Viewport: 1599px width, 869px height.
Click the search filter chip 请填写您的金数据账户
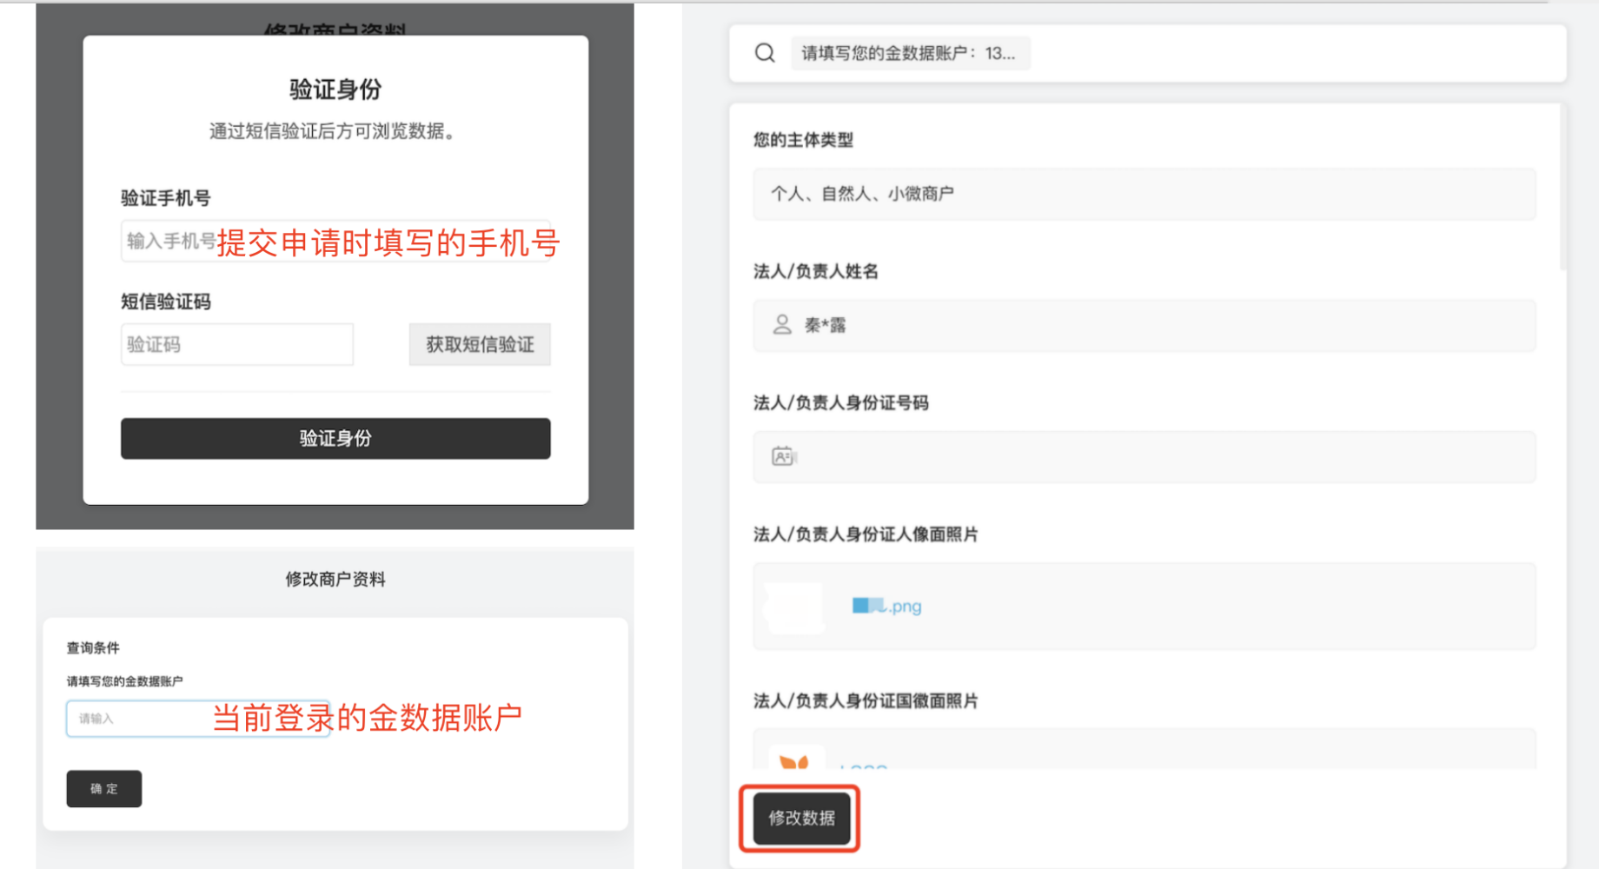(x=909, y=53)
